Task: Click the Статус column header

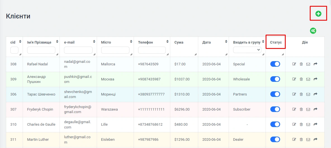Action: [276, 42]
